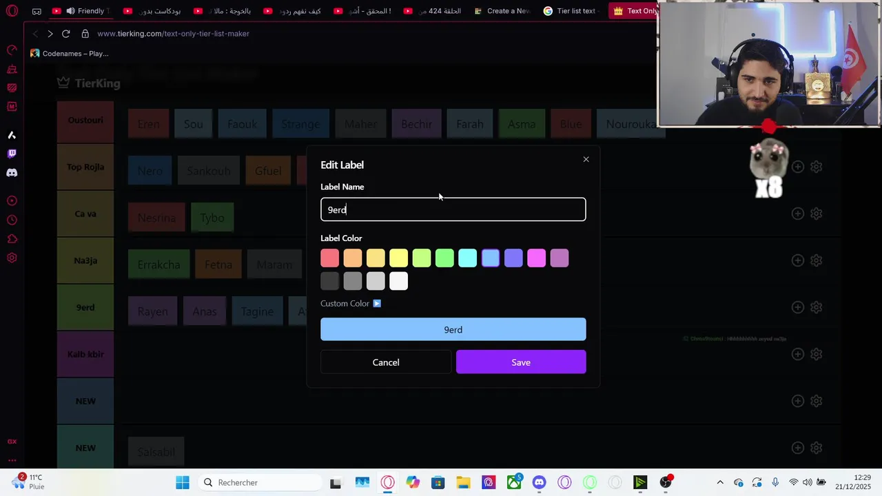The height and width of the screenshot is (496, 882).
Task: Open the Windows Start menu
Action: coord(183,483)
